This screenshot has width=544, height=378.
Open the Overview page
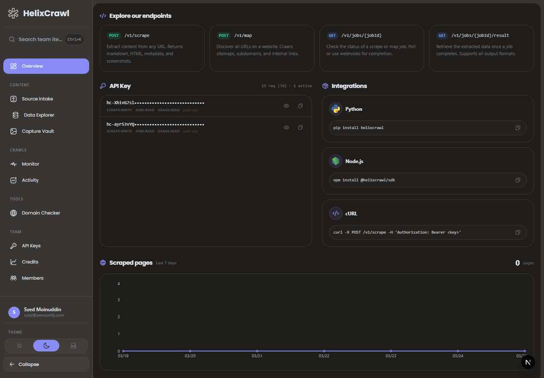coord(46,66)
